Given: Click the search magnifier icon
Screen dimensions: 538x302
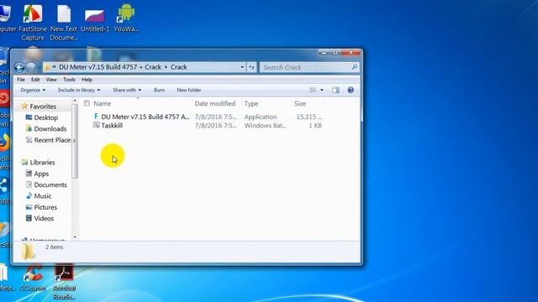Looking at the screenshot, I should pyautogui.click(x=355, y=67).
